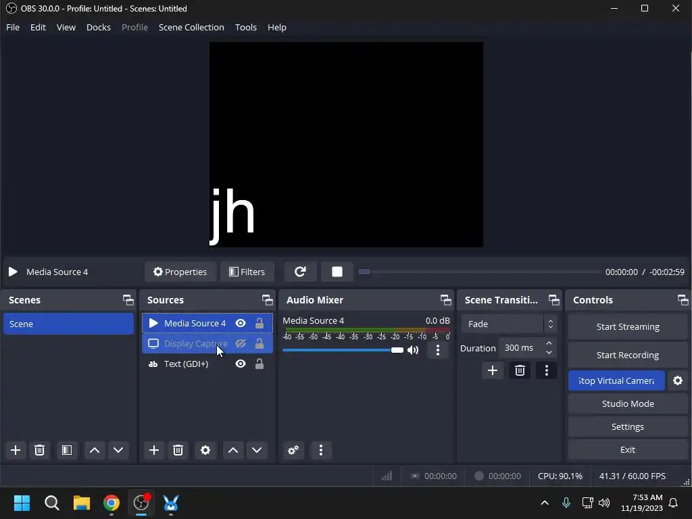Add a new scene
692x519 pixels.
(x=16, y=450)
